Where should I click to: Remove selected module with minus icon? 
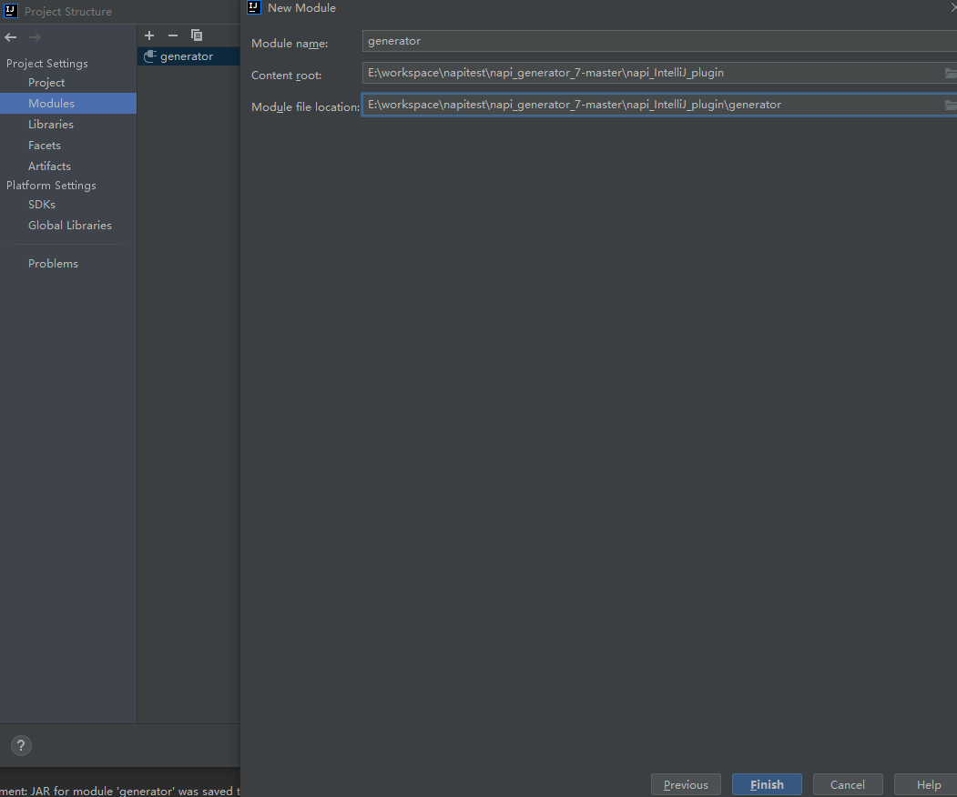[173, 35]
